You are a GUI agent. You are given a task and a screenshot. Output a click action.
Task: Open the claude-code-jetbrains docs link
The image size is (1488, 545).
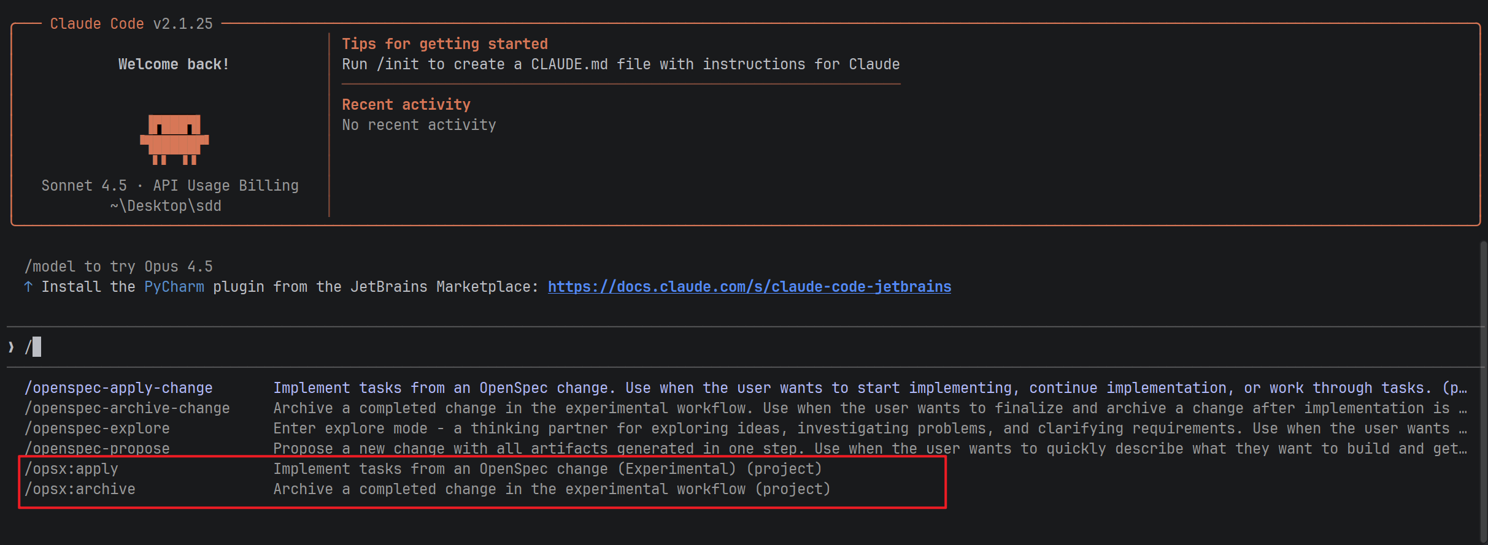pyautogui.click(x=749, y=287)
